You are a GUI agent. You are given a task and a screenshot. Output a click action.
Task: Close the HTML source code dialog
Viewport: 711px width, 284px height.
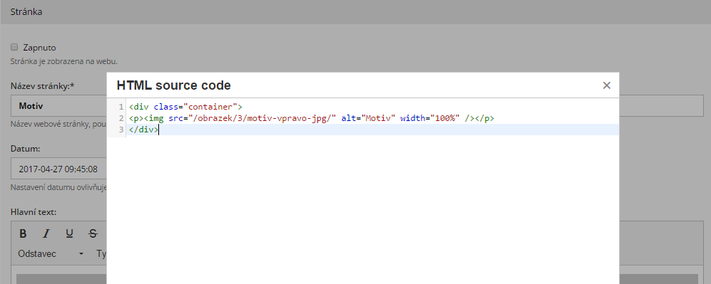click(607, 85)
